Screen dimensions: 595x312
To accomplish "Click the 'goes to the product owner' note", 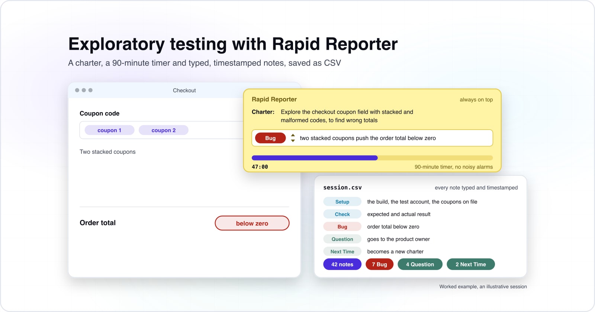I will 398,239.
